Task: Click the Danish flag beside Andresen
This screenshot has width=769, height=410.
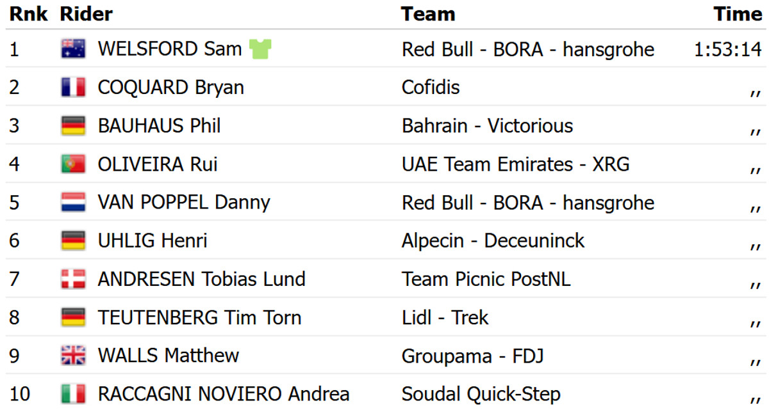Action: coord(73,279)
